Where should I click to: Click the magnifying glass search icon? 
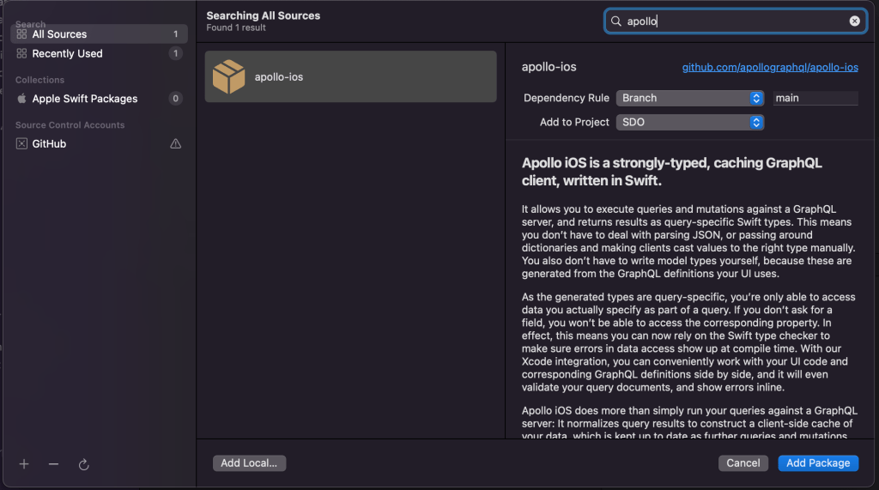616,21
